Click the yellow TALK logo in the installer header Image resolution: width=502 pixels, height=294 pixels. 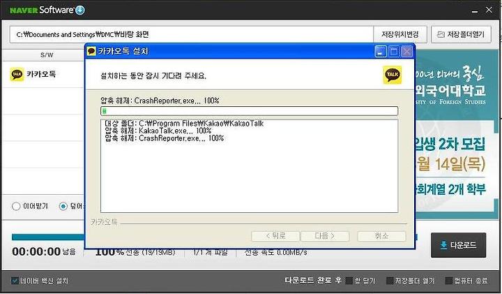pos(392,75)
